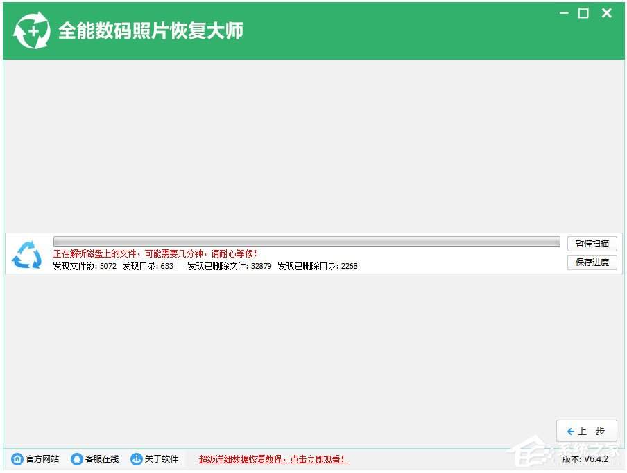The width and height of the screenshot is (627, 473).
Task: Click the blue spinning scan recycle icon
Action: 26,255
